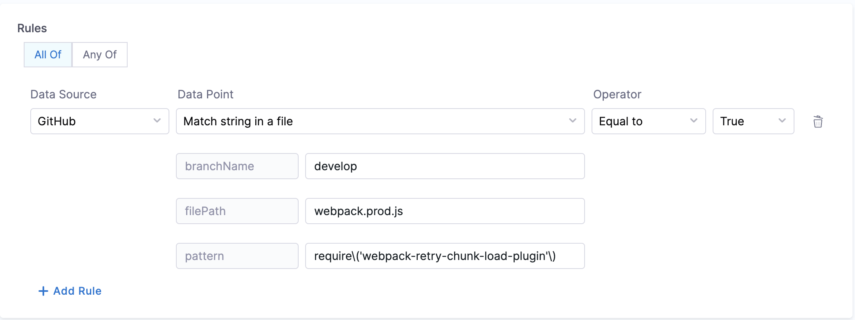Focus the develop branch name value field
The height and width of the screenshot is (320, 855).
click(445, 166)
